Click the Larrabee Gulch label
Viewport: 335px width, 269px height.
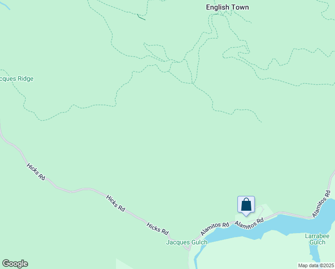click(317, 239)
